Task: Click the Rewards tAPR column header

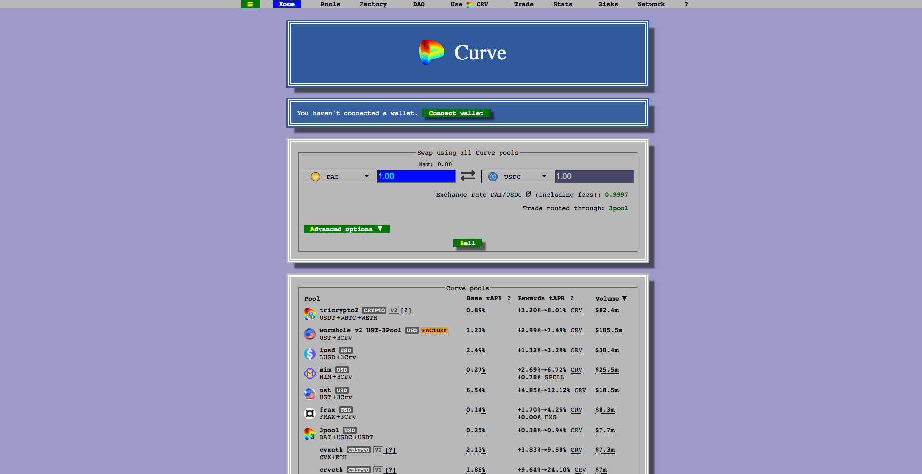Action: (x=541, y=298)
